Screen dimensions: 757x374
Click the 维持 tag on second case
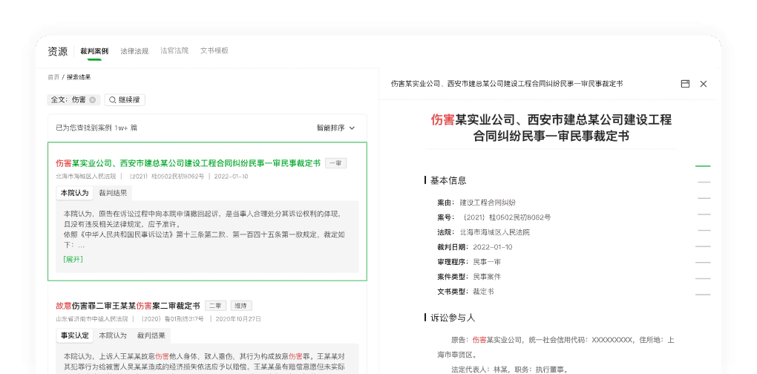pos(241,306)
